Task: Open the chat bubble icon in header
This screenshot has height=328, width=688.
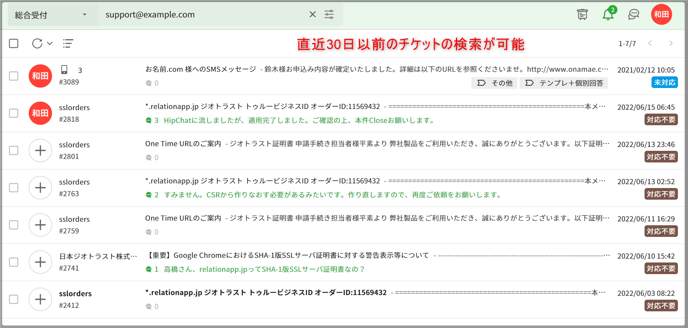Action: 633,15
